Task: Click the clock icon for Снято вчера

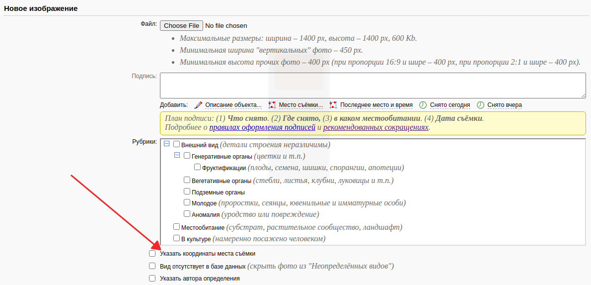Action: click(480, 105)
